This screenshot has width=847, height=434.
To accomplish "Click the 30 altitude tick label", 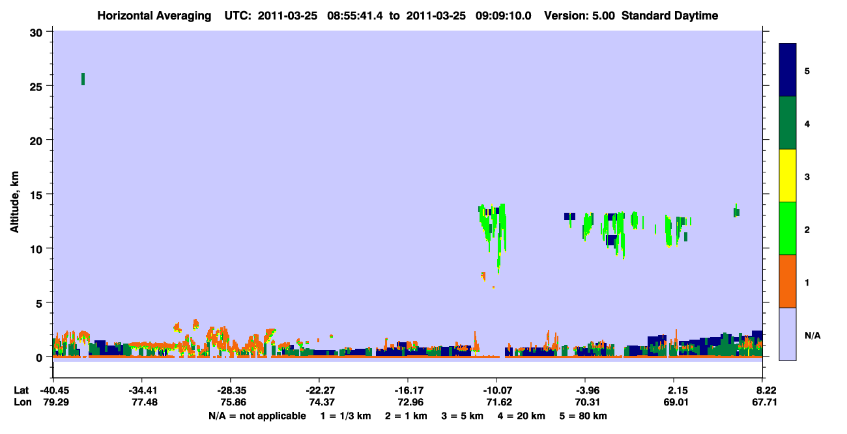I will pos(37,32).
